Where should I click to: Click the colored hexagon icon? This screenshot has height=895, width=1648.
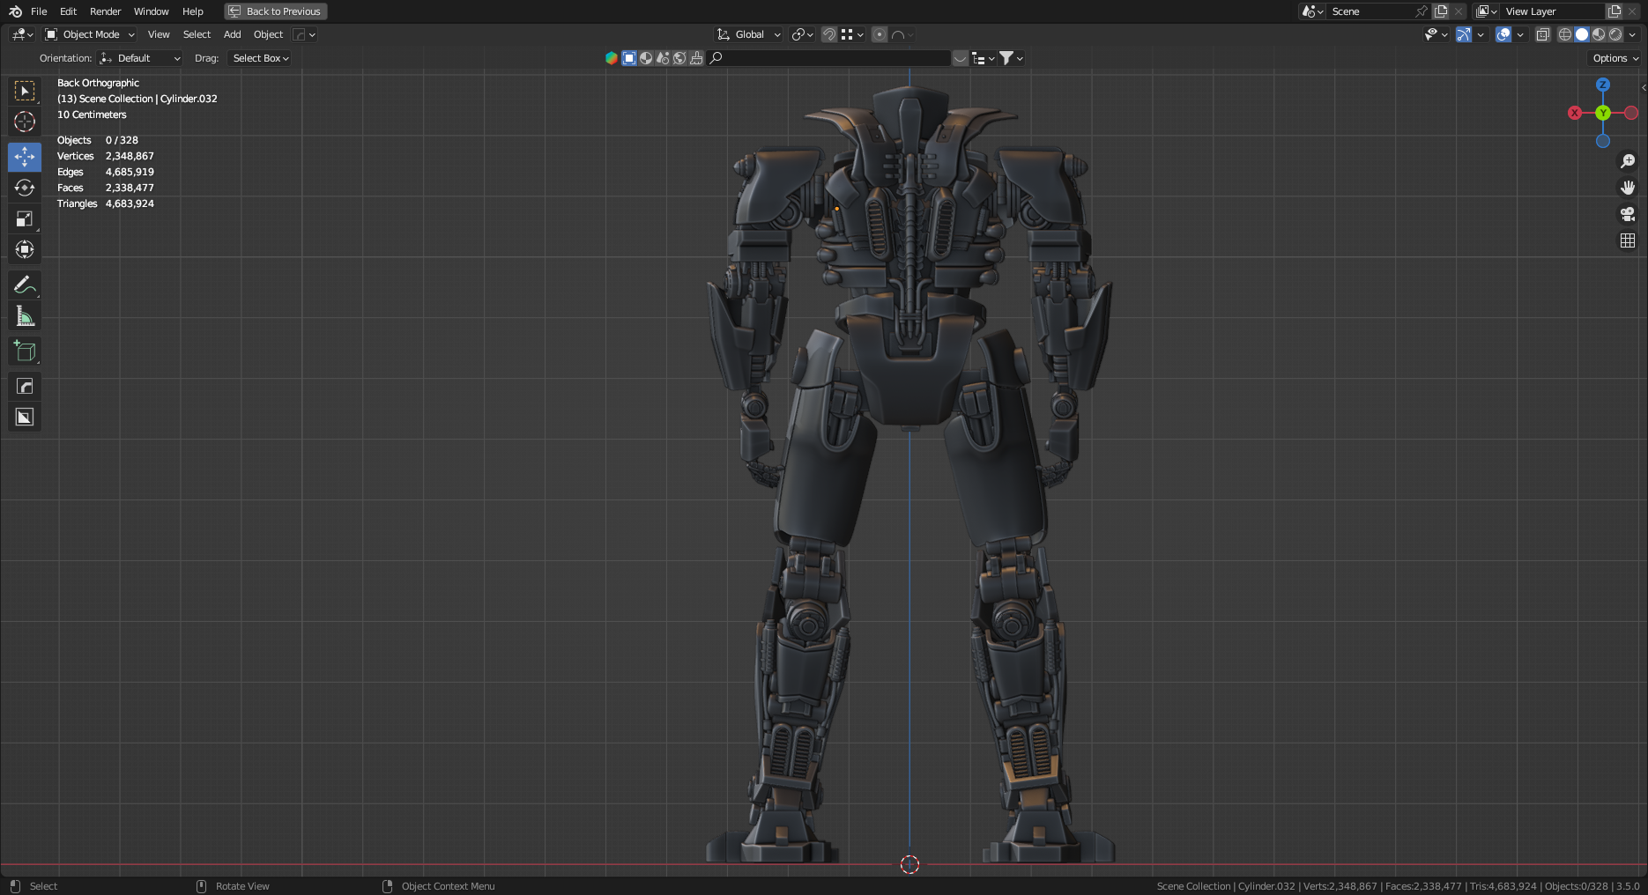coord(612,58)
